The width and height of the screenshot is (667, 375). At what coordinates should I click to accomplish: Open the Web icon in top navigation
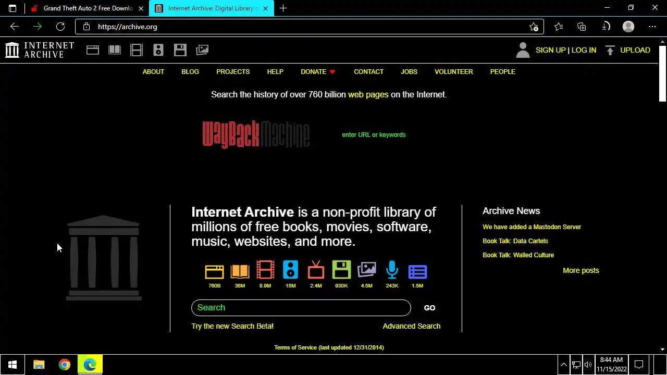click(x=93, y=50)
